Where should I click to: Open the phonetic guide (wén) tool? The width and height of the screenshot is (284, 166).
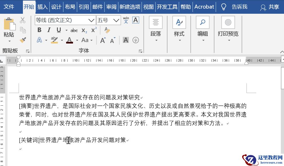coord(126,20)
